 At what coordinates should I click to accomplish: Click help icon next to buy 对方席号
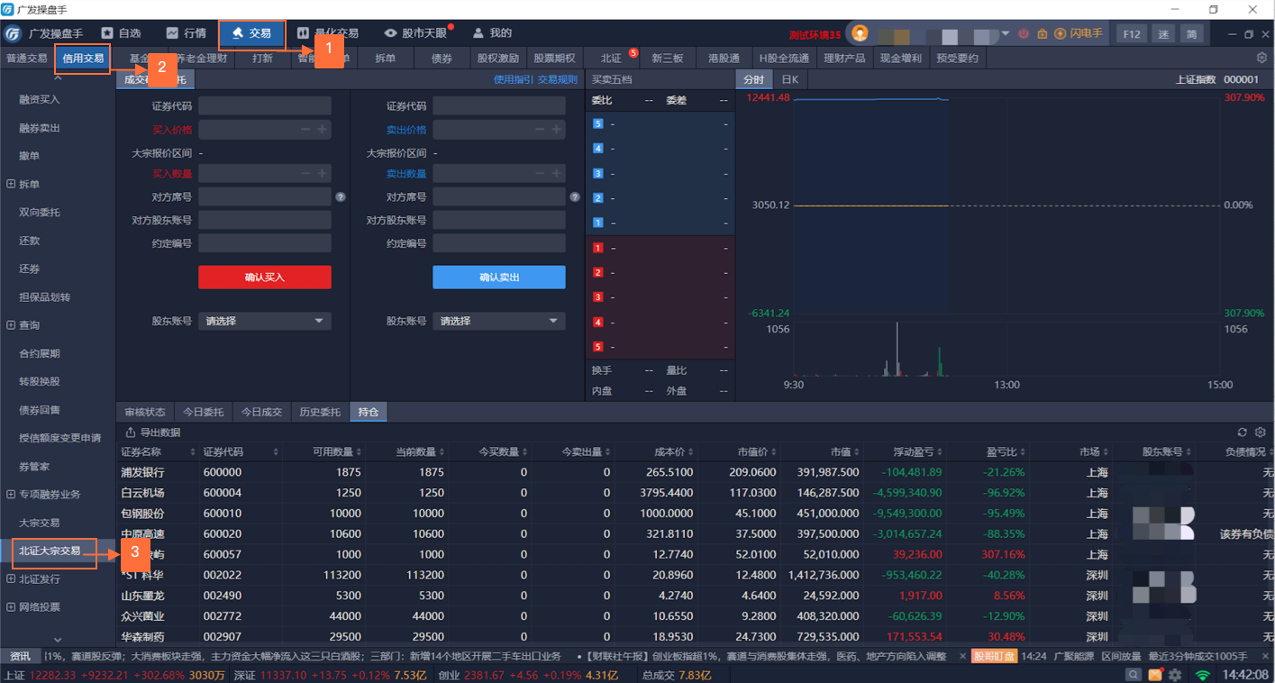click(x=341, y=196)
